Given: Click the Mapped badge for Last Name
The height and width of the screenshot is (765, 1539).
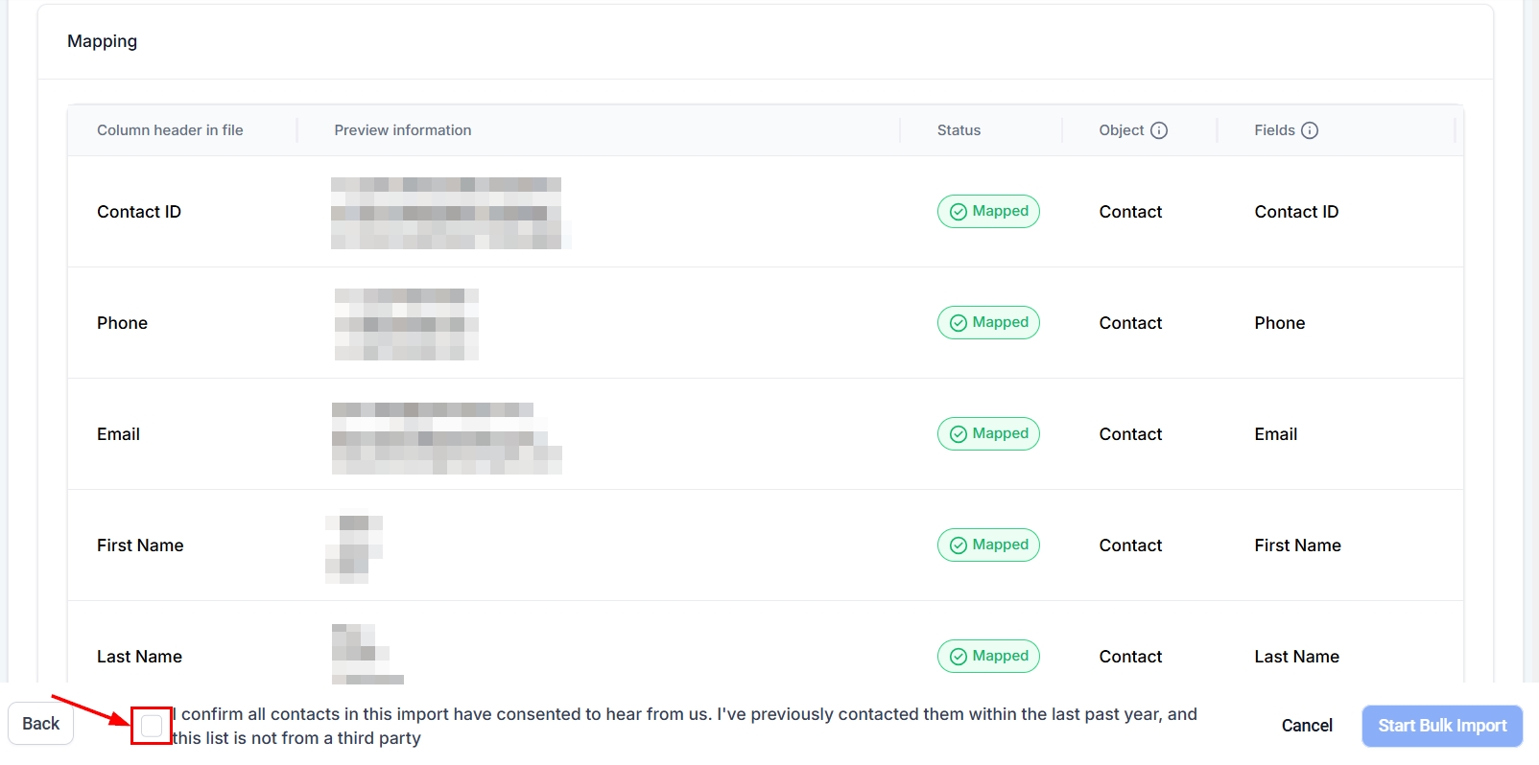Looking at the screenshot, I should [988, 657].
